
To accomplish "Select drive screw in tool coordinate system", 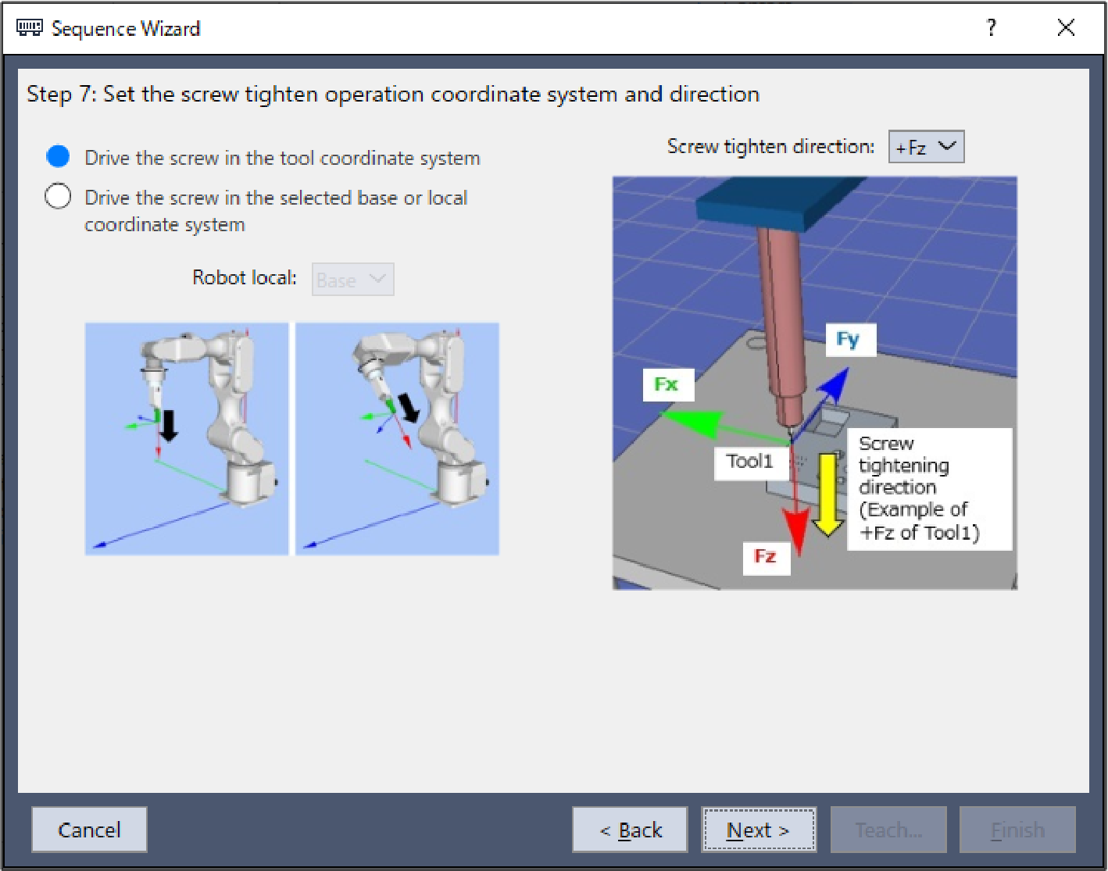I will tap(59, 157).
